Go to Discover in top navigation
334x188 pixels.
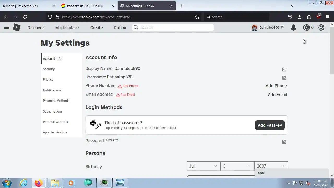click(36, 28)
